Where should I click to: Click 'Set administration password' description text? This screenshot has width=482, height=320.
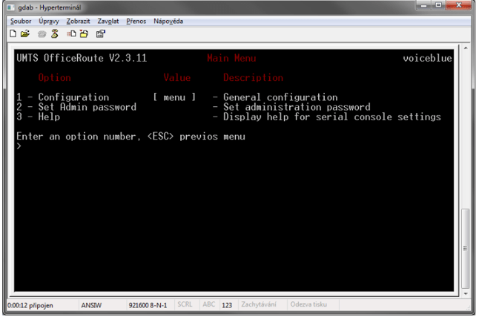pos(297,107)
